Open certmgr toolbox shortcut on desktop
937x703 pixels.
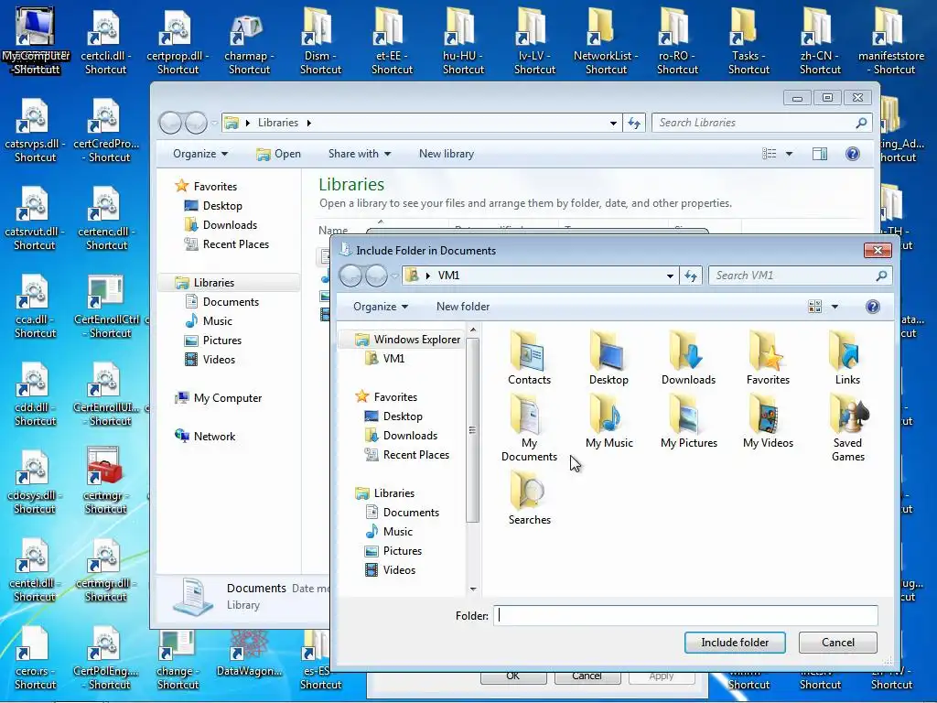106,481
